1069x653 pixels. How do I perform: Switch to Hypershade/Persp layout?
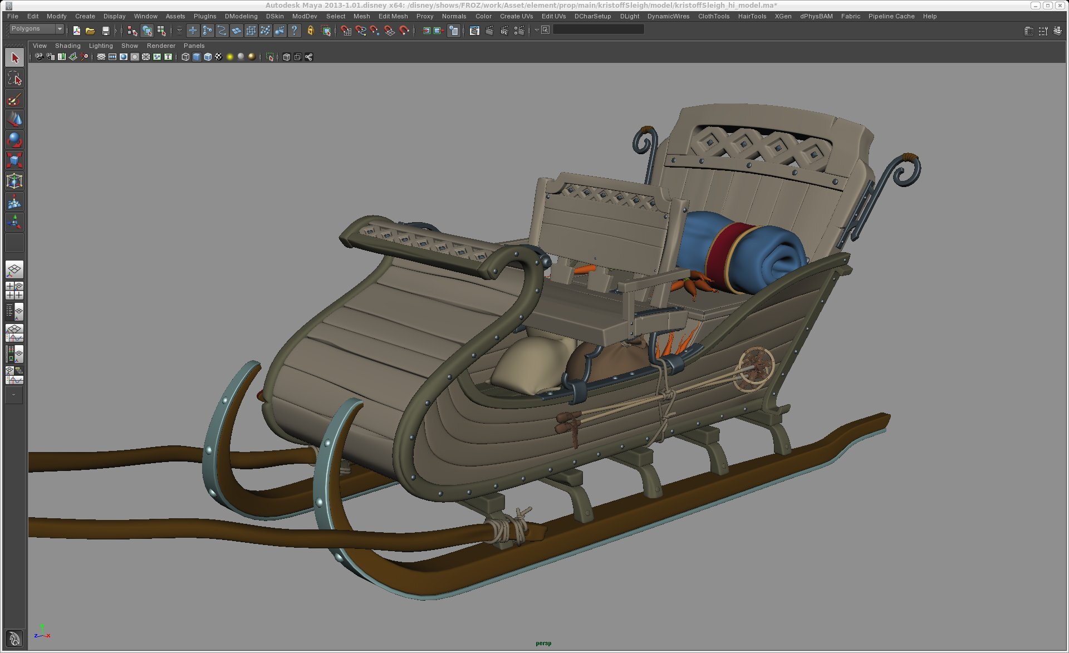[14, 354]
